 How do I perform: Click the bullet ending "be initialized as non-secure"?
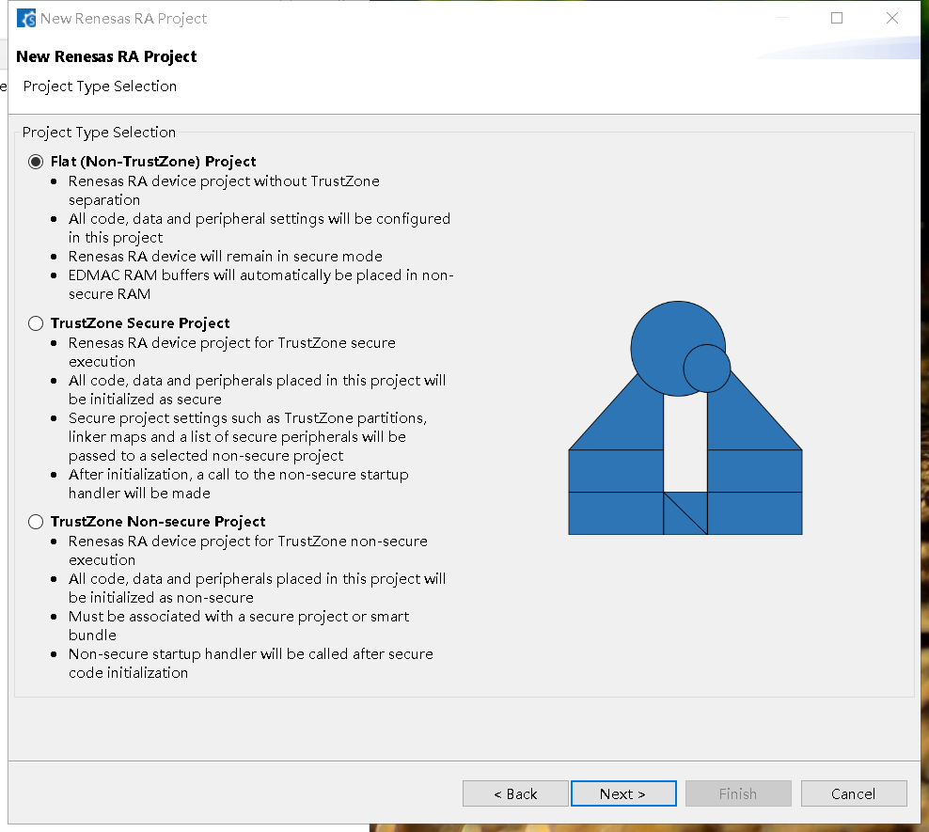coord(257,588)
